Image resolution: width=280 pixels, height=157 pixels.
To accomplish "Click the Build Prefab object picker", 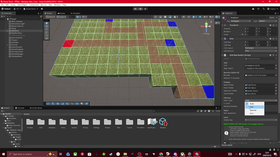I will coord(276,85).
